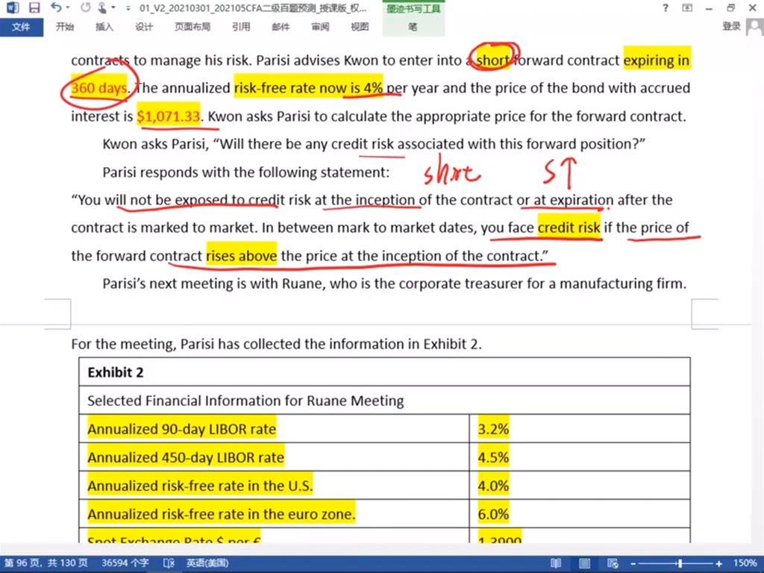Expand Customize Quick Access Toolbar menu
The width and height of the screenshot is (764, 573).
click(x=128, y=8)
